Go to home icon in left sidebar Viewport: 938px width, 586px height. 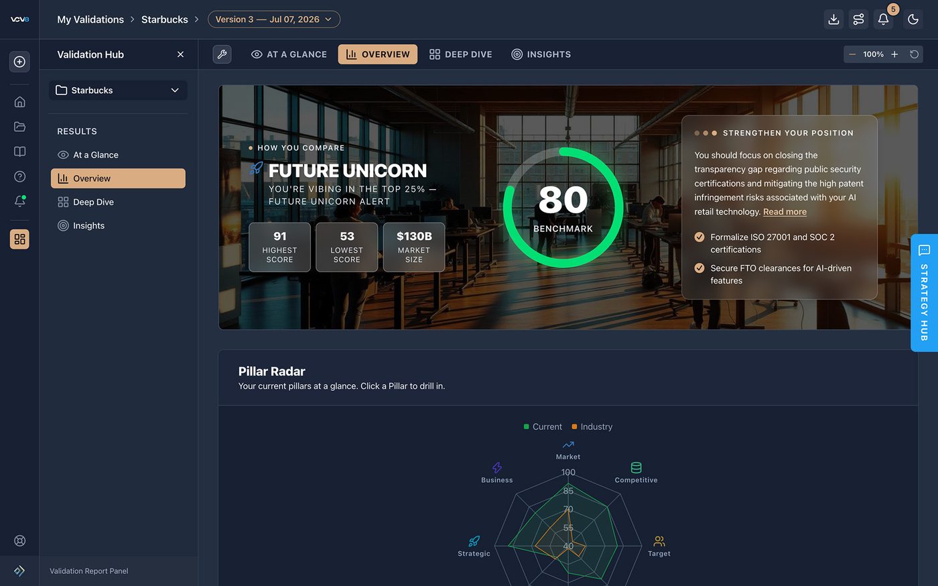click(x=19, y=102)
